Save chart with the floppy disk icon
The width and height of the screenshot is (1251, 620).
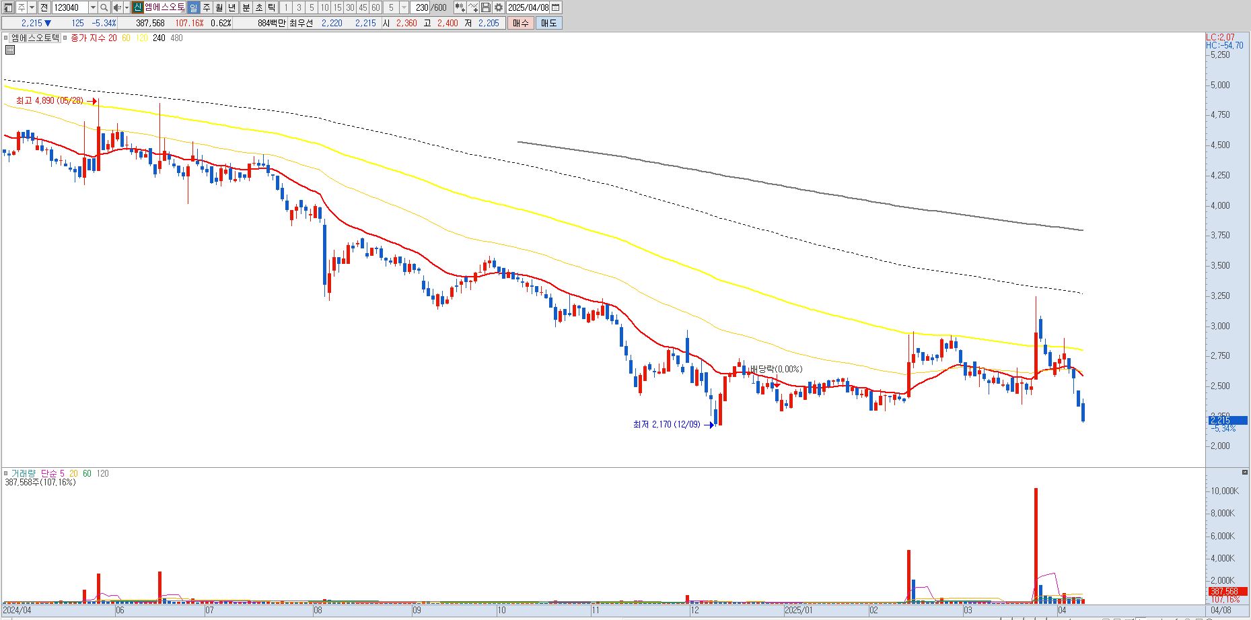pyautogui.click(x=486, y=7)
